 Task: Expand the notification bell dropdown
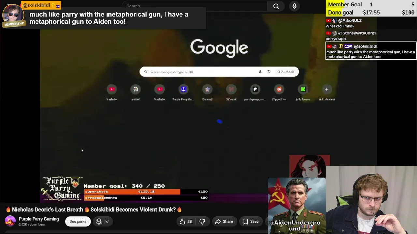(103, 222)
